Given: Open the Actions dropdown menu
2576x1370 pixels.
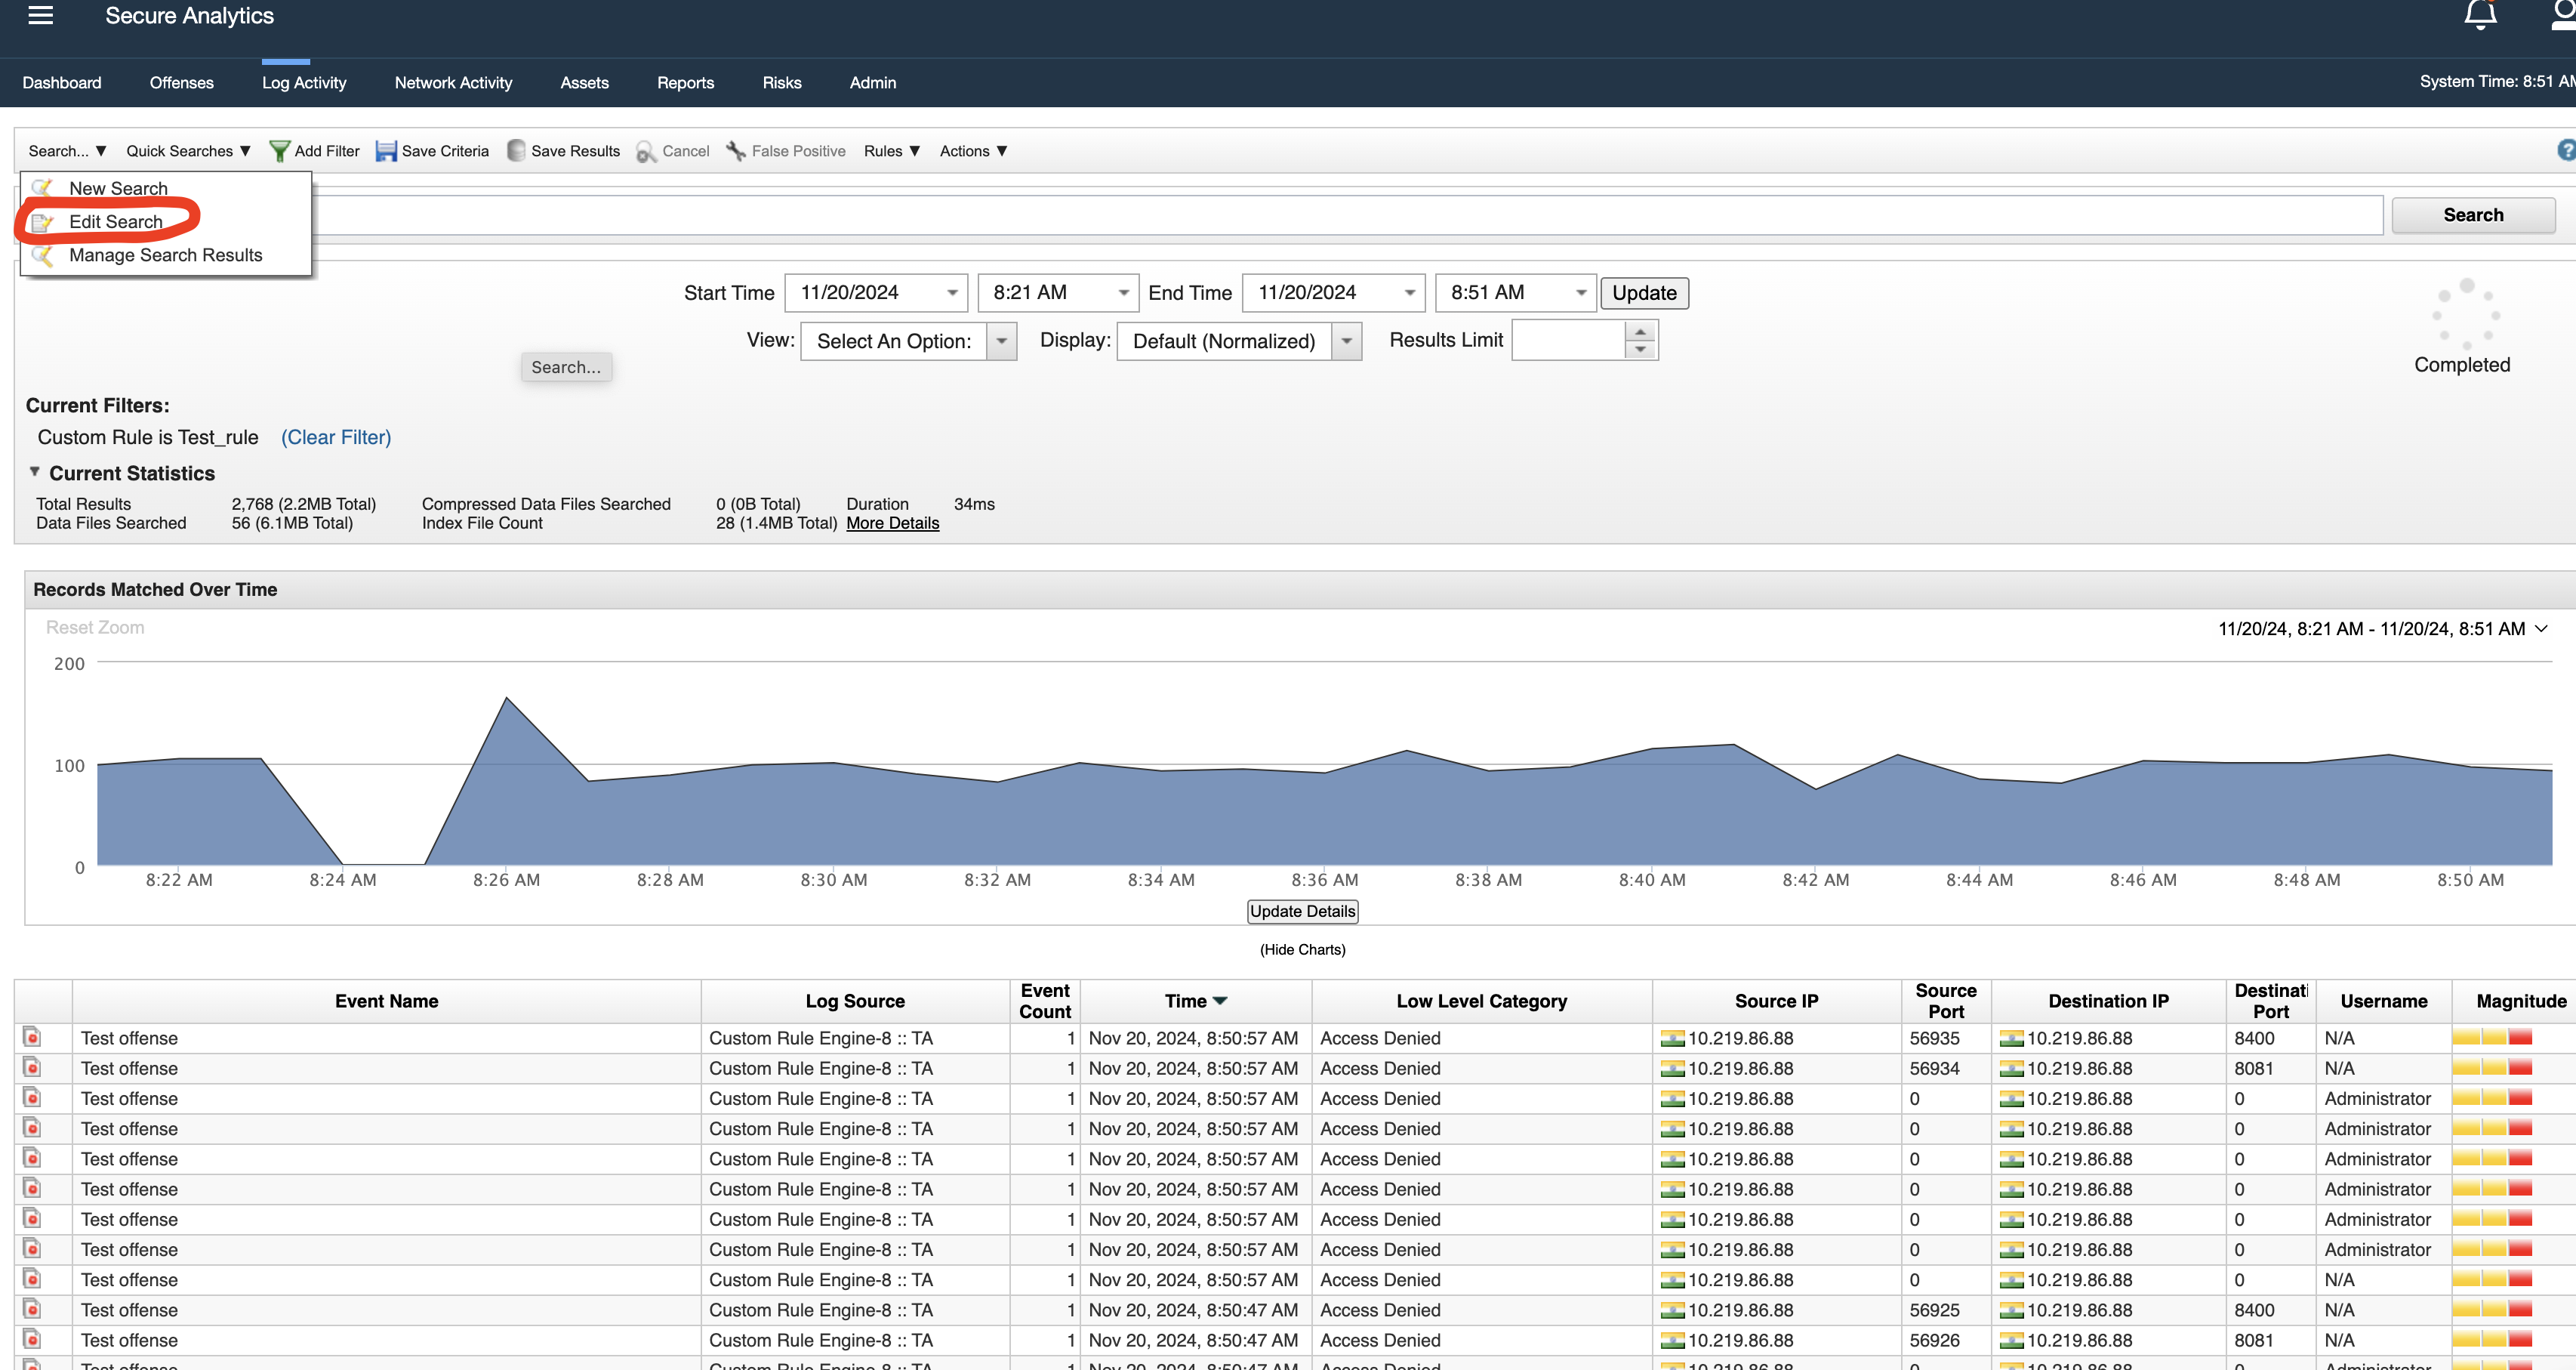Looking at the screenshot, I should point(973,151).
